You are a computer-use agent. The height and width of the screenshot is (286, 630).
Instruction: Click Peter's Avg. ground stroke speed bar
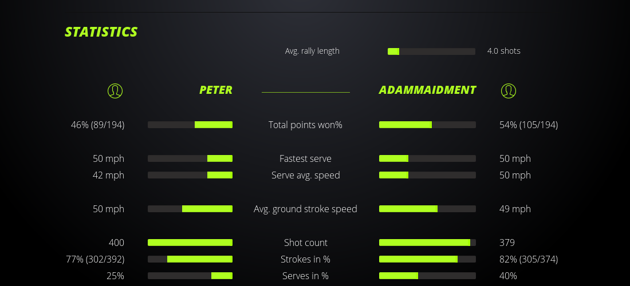190,209
